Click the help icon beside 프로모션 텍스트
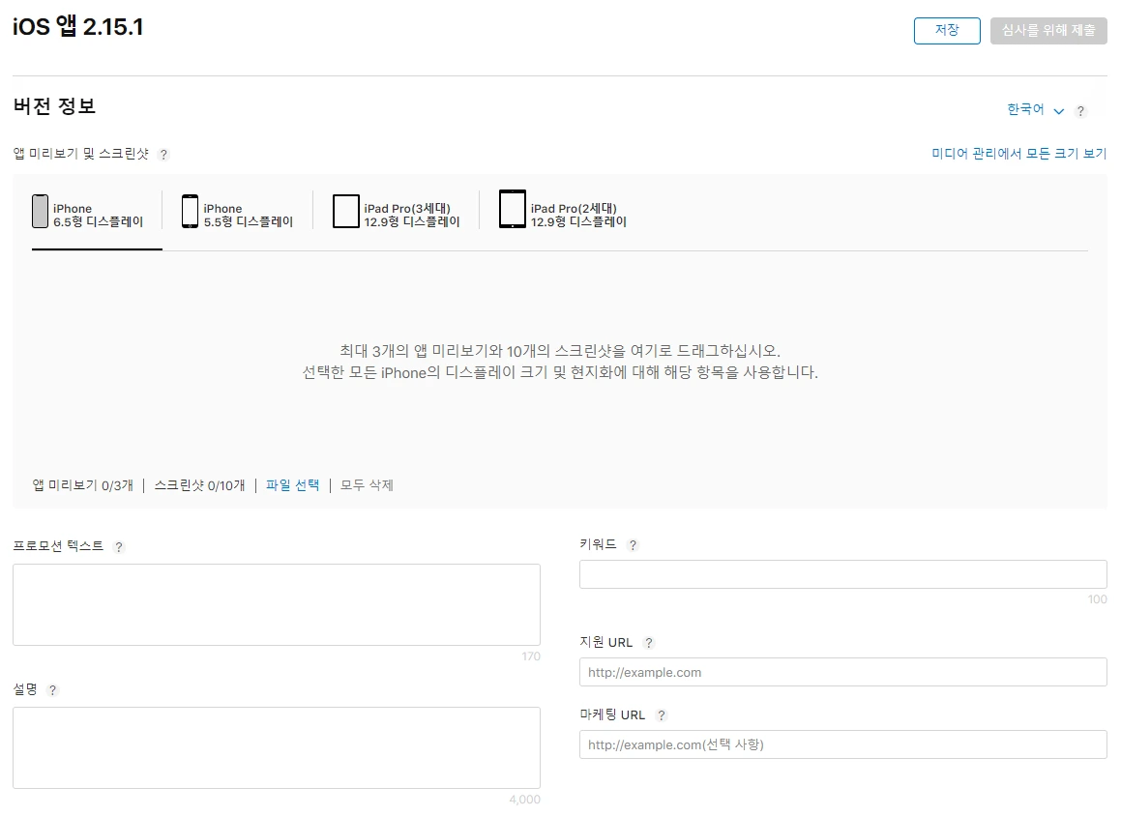The width and height of the screenshot is (1121, 816). 119,546
